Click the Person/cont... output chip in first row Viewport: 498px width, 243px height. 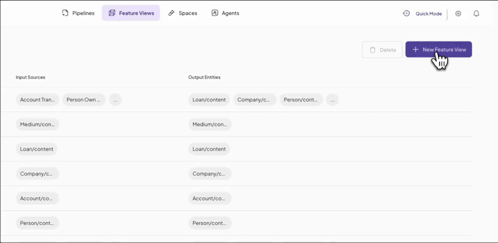tap(301, 100)
